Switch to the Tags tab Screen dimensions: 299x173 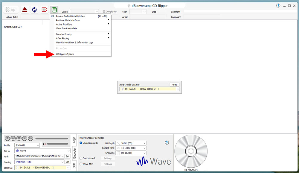74,139
